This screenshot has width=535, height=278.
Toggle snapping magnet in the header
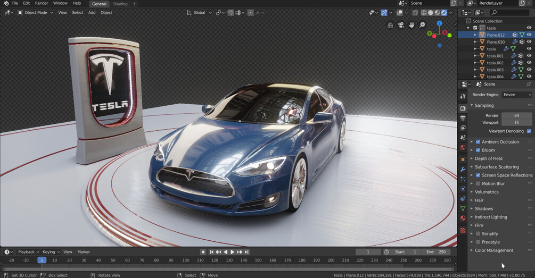(231, 13)
